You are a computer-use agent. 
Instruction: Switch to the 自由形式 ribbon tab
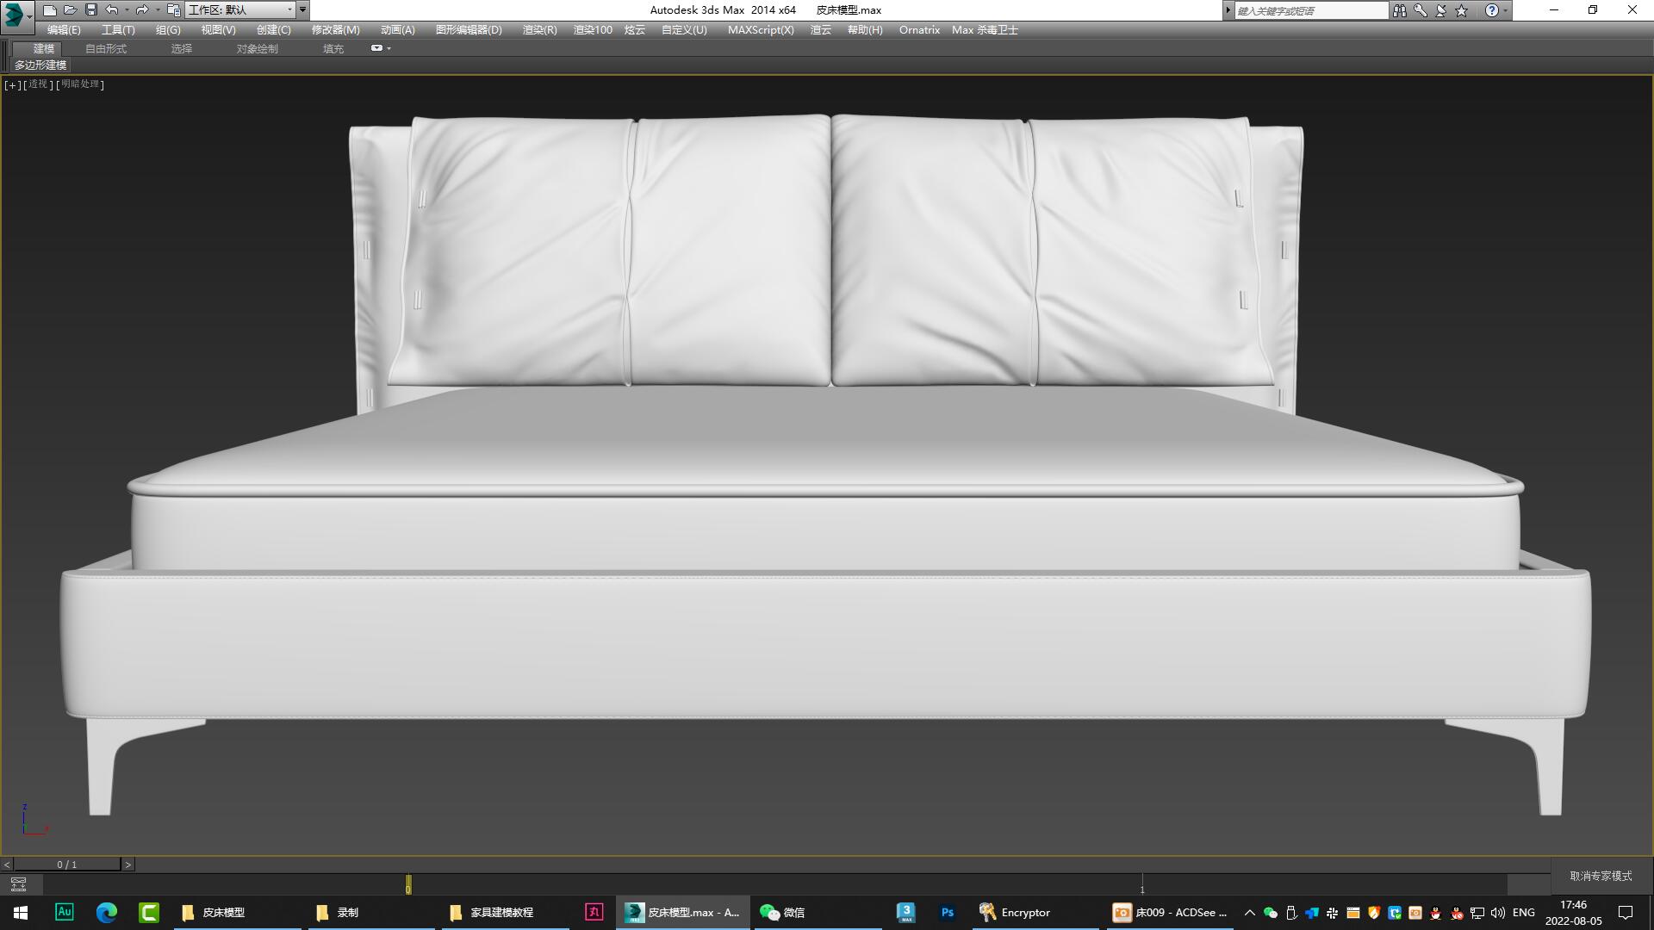coord(104,48)
